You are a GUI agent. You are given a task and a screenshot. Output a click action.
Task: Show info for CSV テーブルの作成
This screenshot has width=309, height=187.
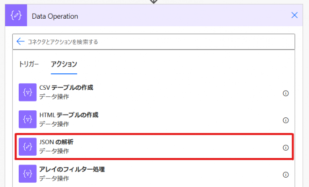tap(286, 93)
